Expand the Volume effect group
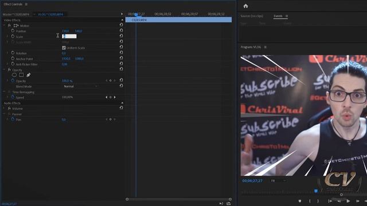The height and width of the screenshot is (206, 367). point(4,108)
